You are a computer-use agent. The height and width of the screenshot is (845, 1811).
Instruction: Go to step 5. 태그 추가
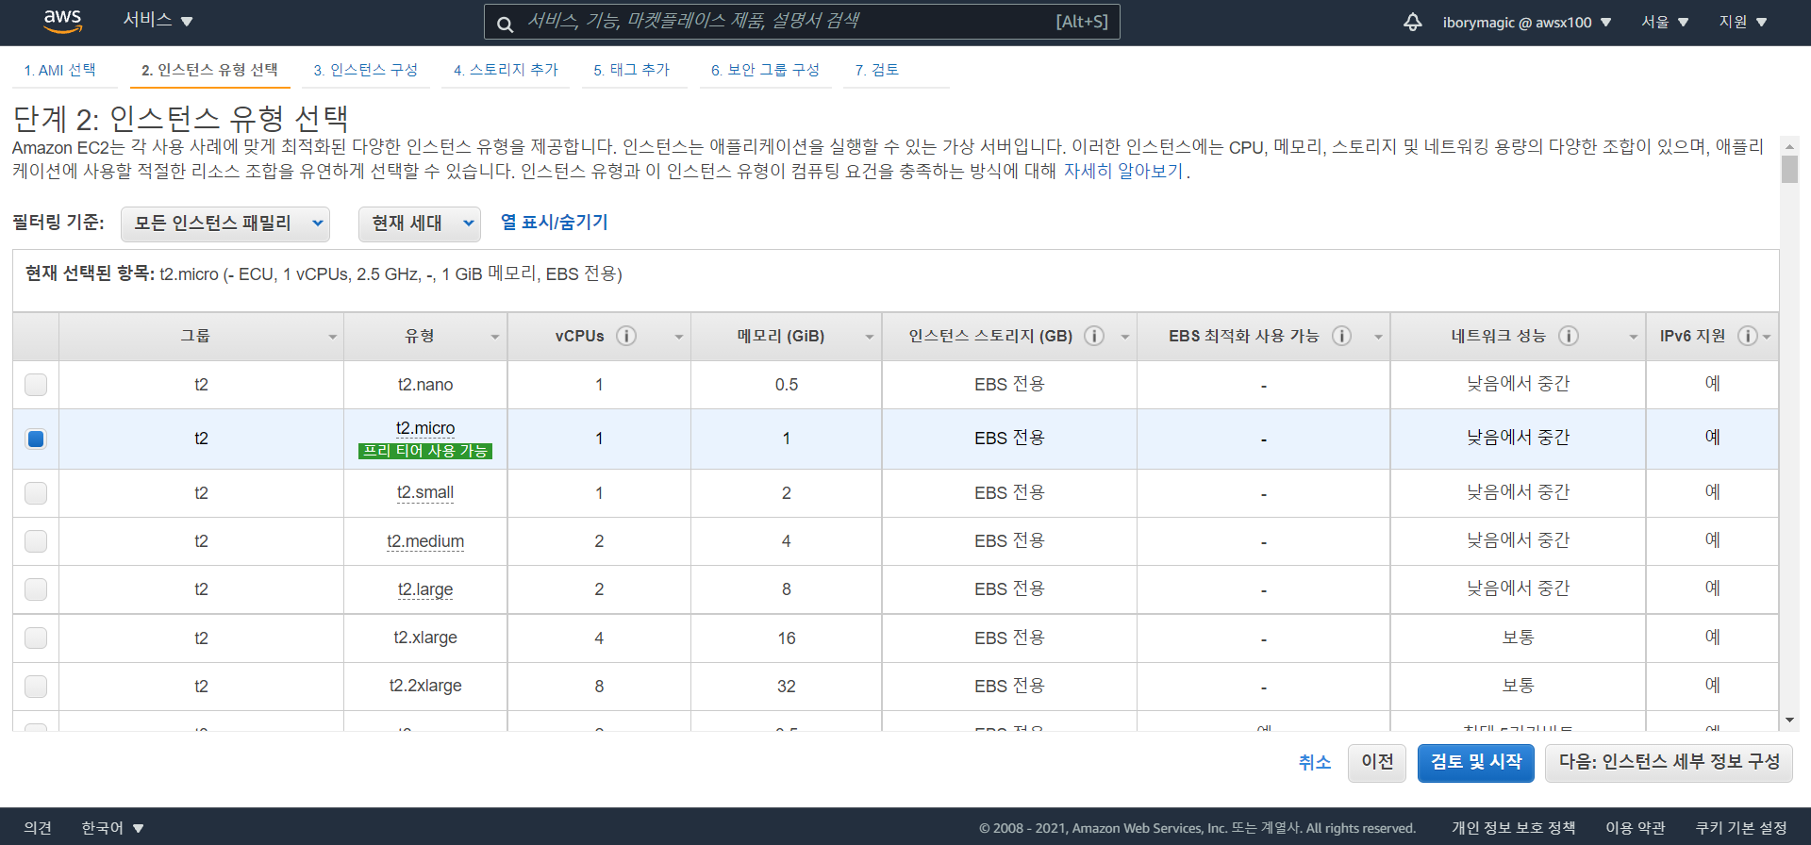pos(631,70)
